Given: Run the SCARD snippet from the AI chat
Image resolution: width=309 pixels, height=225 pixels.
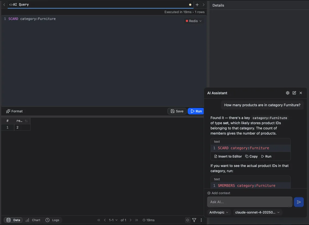Looking at the screenshot, I should click(266, 157).
